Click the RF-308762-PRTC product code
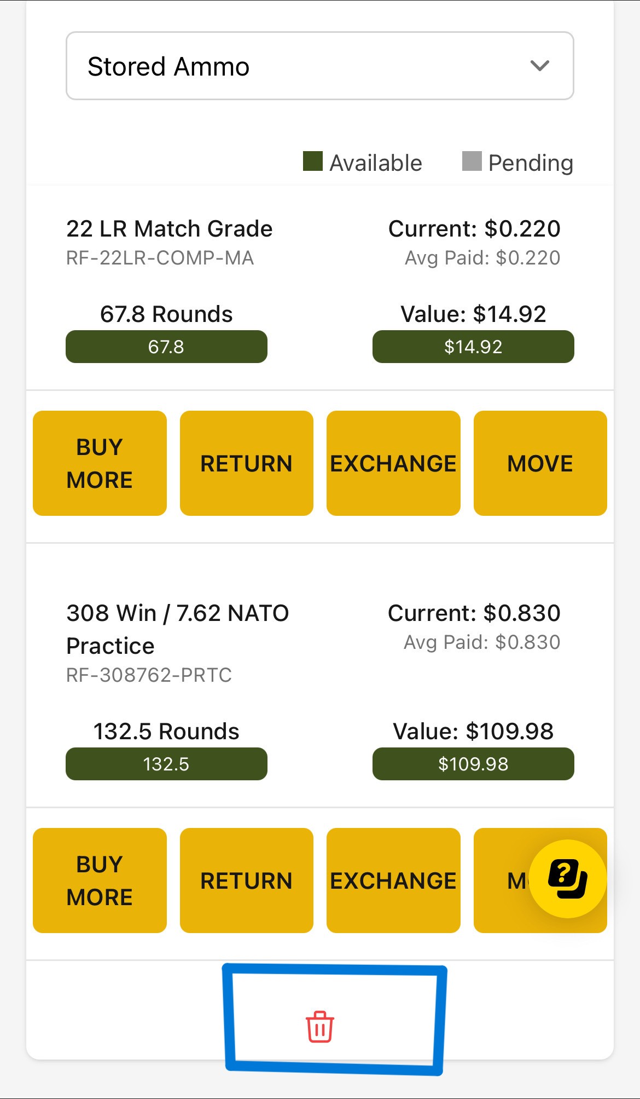The height and width of the screenshot is (1099, 640). click(x=149, y=675)
